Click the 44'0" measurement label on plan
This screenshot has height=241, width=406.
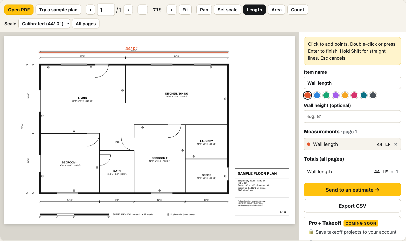point(131,49)
